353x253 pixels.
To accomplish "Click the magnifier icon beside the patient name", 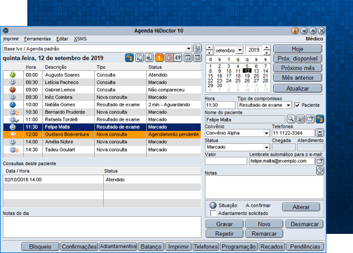I will (291, 119).
